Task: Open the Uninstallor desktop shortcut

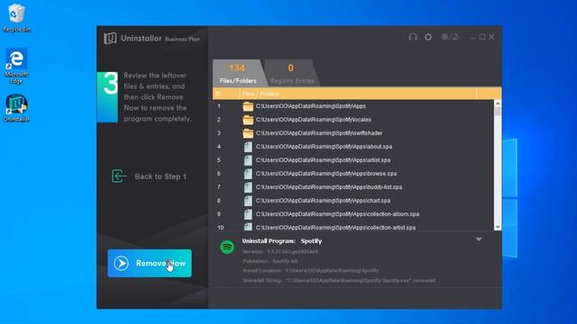Action: click(16, 108)
